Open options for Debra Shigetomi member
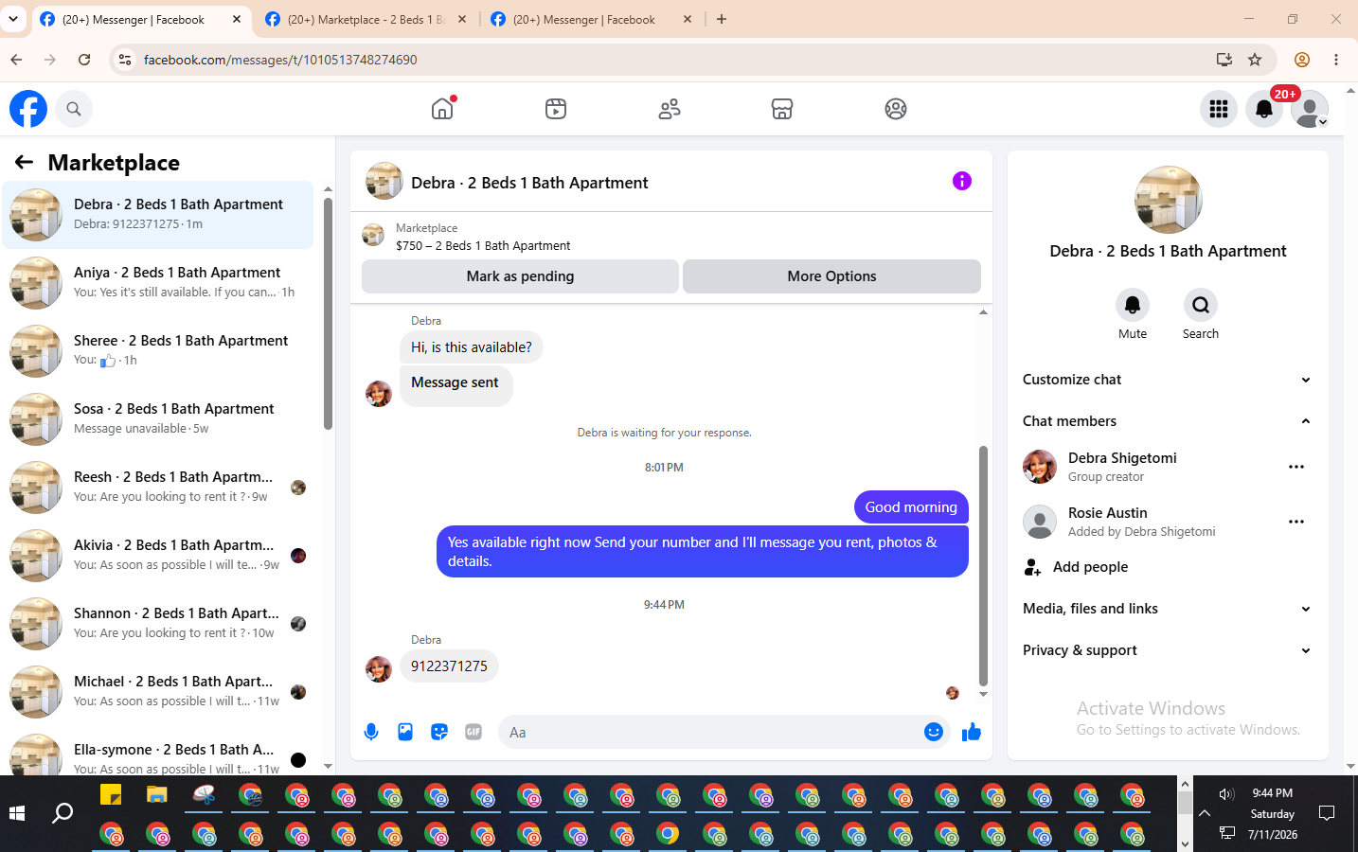 point(1296,467)
